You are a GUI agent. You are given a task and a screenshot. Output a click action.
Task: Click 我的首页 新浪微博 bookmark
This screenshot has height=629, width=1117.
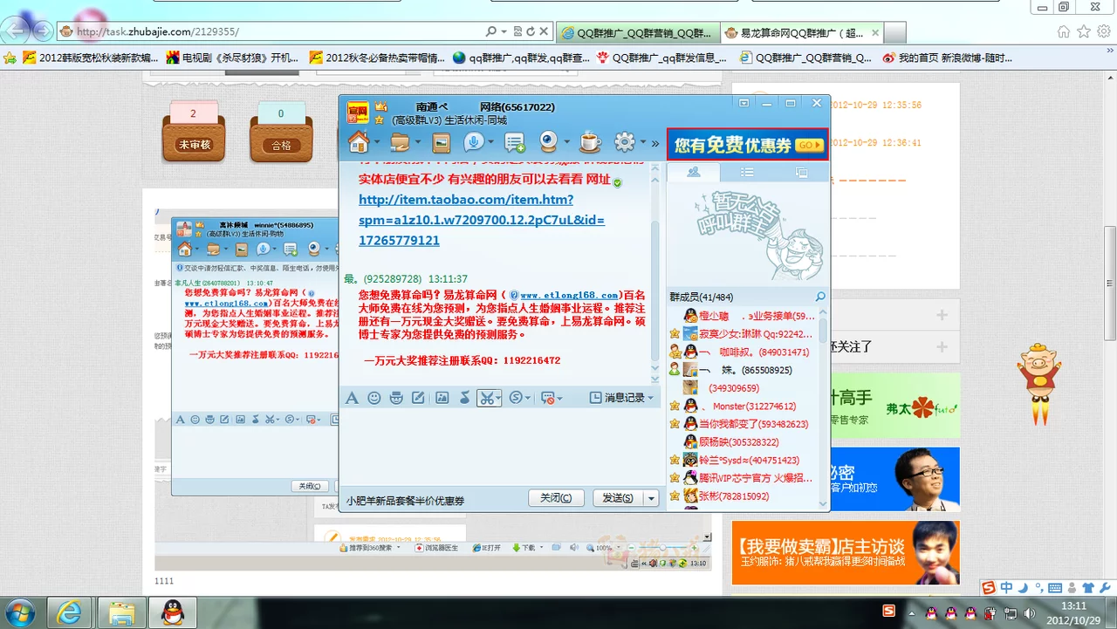pos(948,58)
